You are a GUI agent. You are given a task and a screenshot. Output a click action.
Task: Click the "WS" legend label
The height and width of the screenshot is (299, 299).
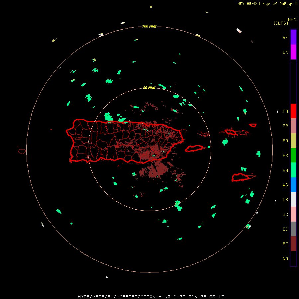pyautogui.click(x=285, y=185)
